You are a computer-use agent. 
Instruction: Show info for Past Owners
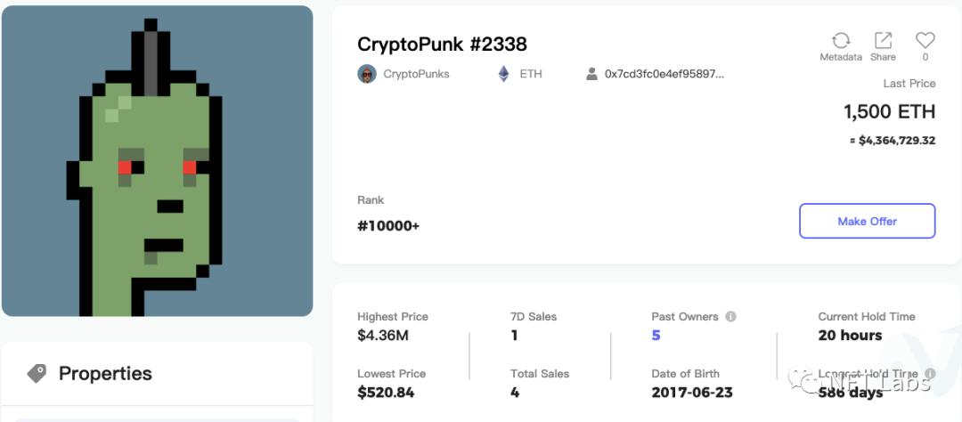click(x=731, y=316)
